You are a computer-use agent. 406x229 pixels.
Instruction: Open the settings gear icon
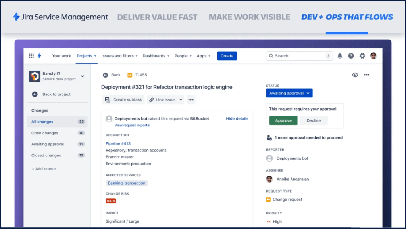(x=362, y=56)
